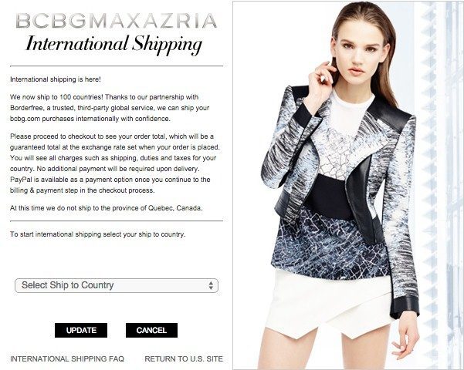Click 'To start international shipping' instruction text
Screen dimensions: 464x370
click(97, 234)
